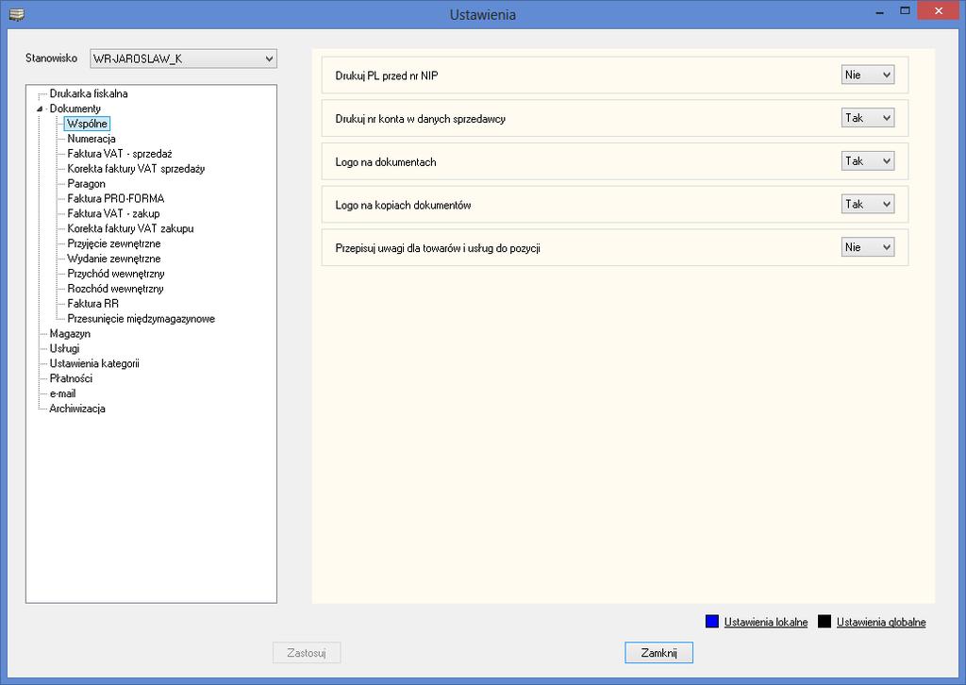
Task: Minimize the Ustawienia window
Action: point(881,11)
